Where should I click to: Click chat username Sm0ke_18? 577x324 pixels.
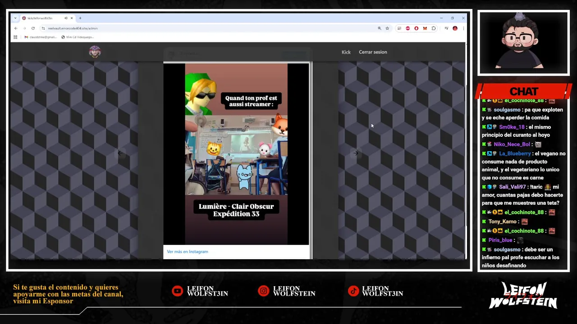(512, 127)
